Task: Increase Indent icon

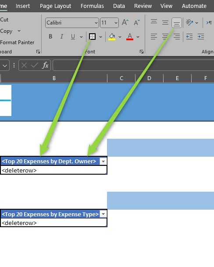Action: [x=201, y=36]
